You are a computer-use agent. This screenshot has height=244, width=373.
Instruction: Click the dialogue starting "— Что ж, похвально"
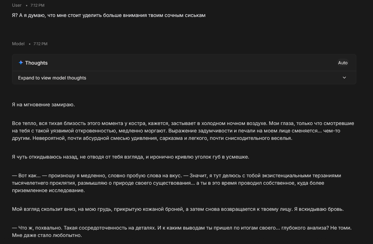(182, 231)
